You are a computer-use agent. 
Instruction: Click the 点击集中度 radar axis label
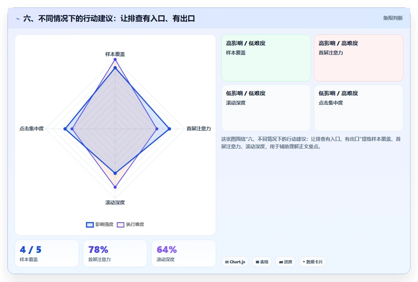coord(31,128)
